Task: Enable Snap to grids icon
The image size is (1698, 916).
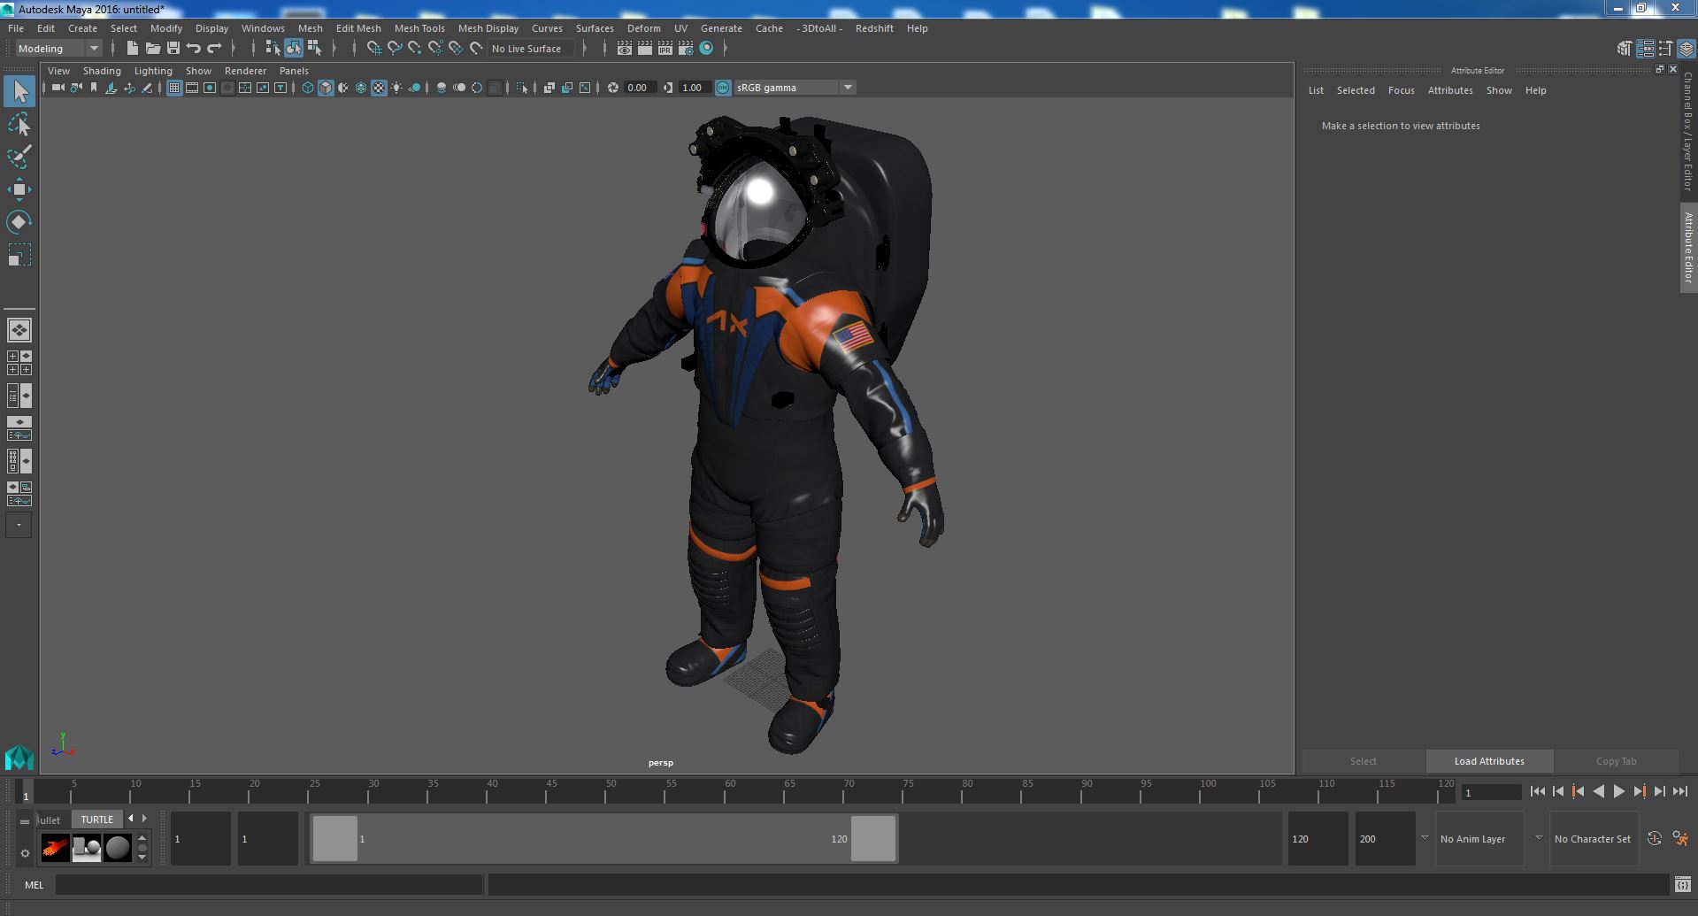Action: [374, 49]
